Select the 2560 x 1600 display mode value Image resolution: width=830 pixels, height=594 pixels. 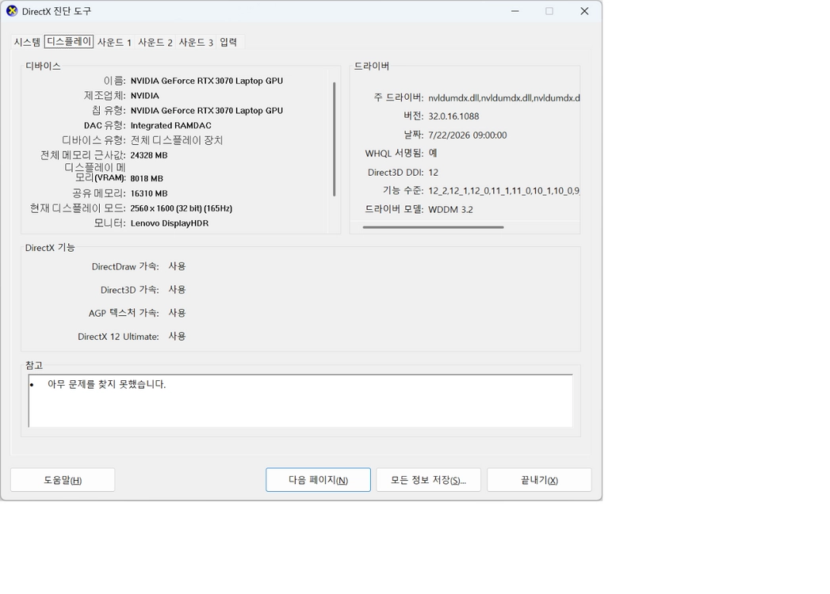(181, 208)
